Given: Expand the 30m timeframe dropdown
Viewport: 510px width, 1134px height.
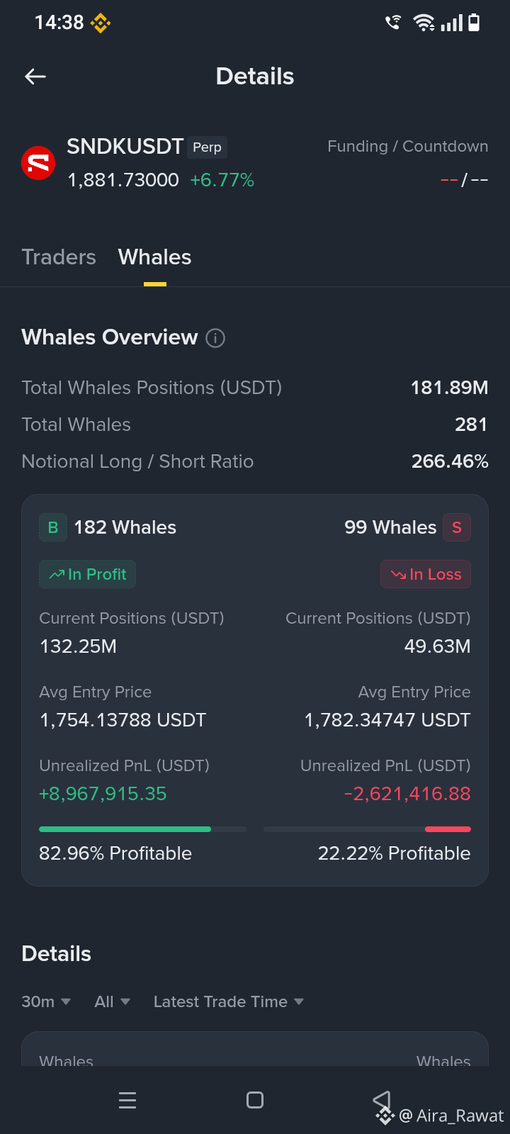Looking at the screenshot, I should click(x=46, y=1001).
